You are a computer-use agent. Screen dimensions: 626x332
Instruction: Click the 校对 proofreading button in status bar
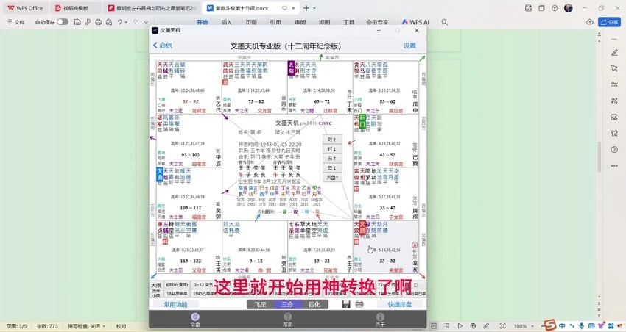(x=121, y=326)
